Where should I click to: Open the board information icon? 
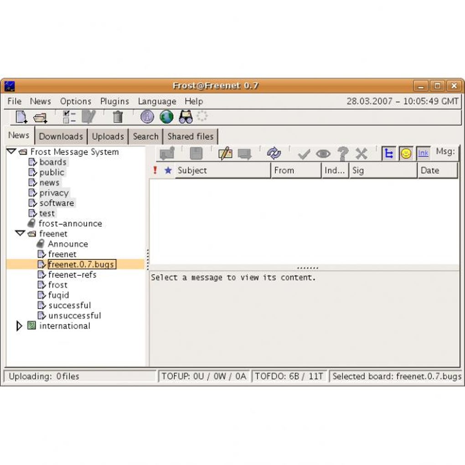(147, 117)
